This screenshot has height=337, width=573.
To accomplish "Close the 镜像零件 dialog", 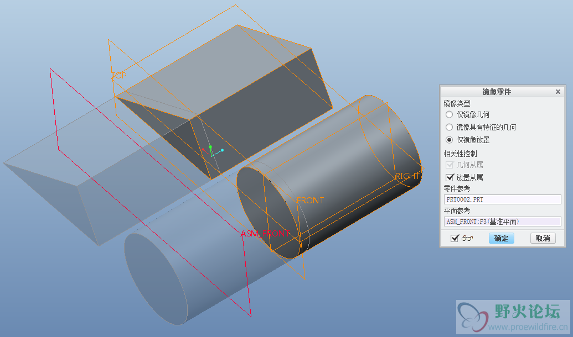I will 557,92.
